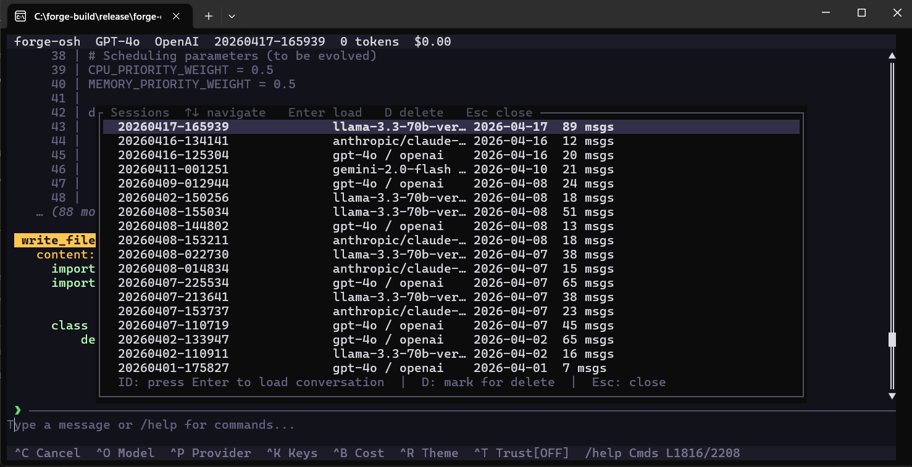Minimize the terminal window
Image resolution: width=912 pixels, height=467 pixels.
point(827,12)
